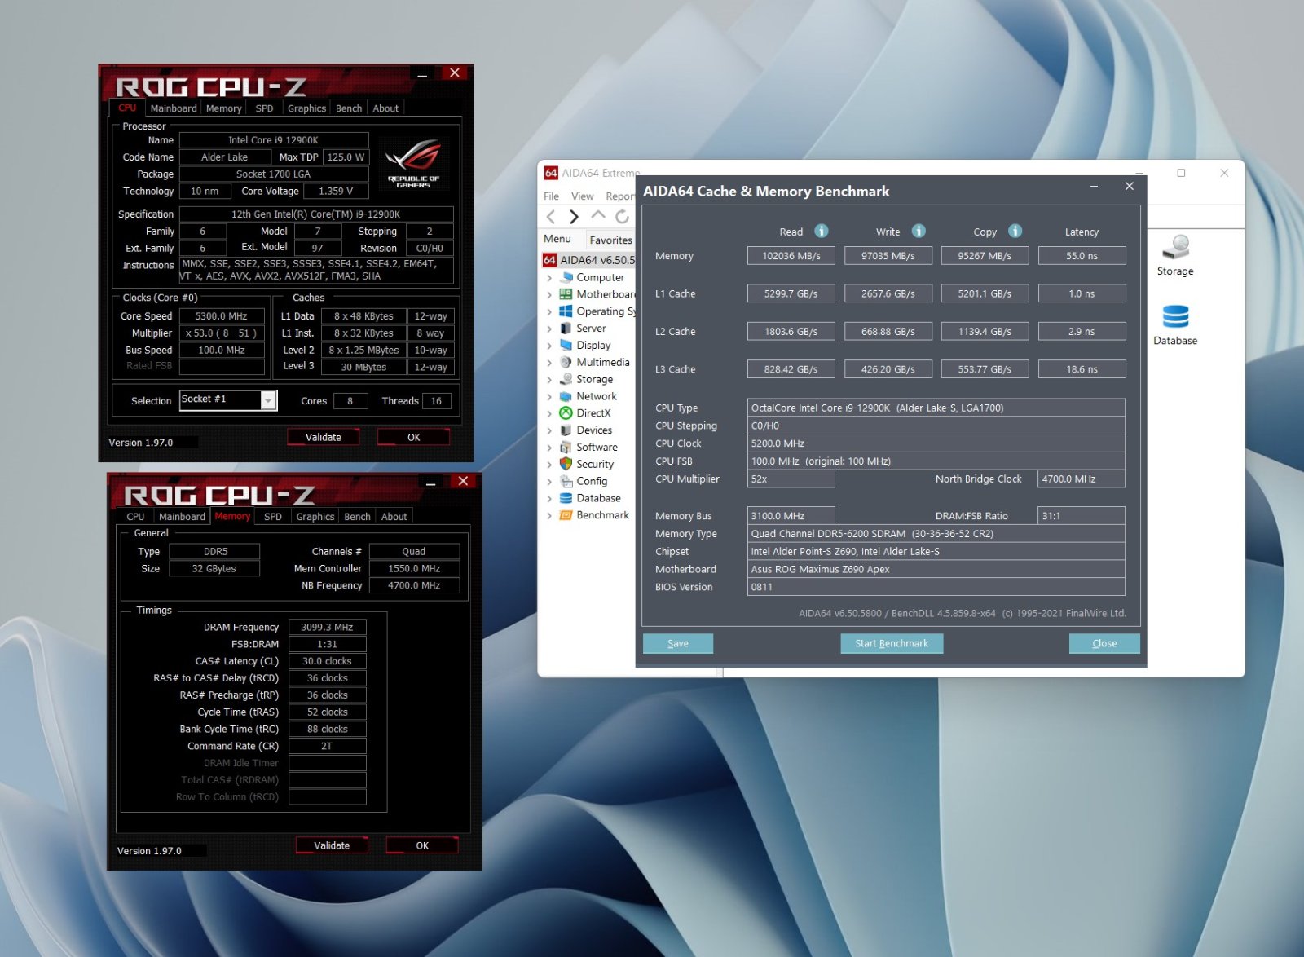Select the Motherboard icon in AIDA64 tree
1304x957 pixels.
click(566, 294)
